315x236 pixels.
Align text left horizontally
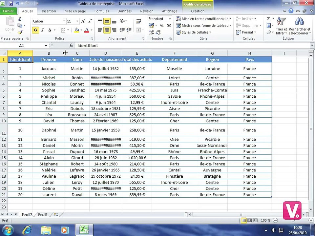coord(100,30)
